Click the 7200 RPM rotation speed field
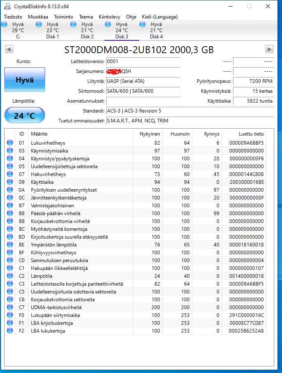This screenshot has height=373, width=282. click(253, 81)
